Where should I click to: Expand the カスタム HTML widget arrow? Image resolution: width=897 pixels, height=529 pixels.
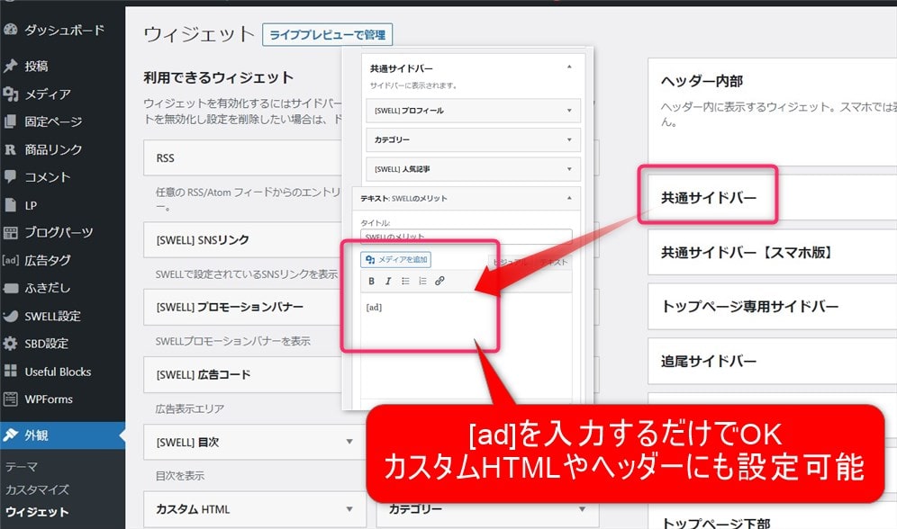coord(349,509)
